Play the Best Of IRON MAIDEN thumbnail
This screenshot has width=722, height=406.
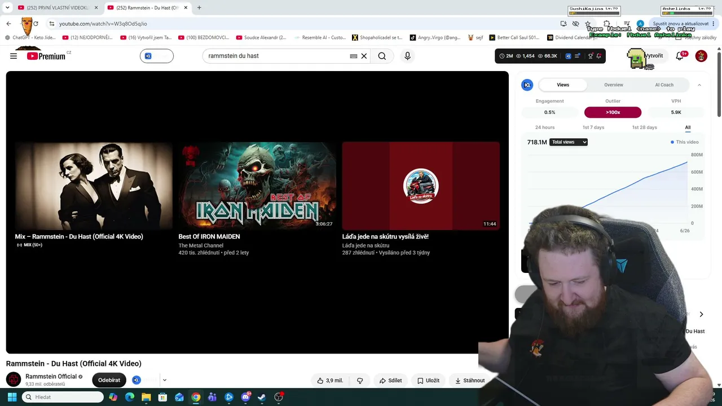257,186
